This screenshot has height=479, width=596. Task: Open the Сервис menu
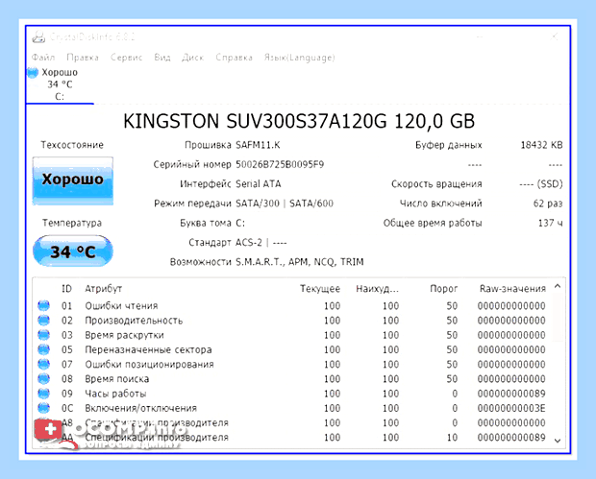(126, 58)
